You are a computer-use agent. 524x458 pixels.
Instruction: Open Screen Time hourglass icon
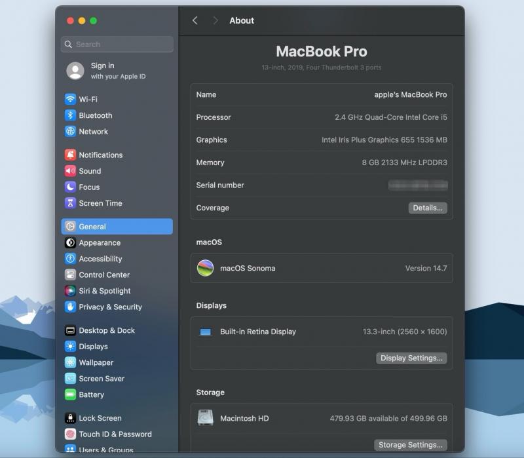tap(70, 203)
